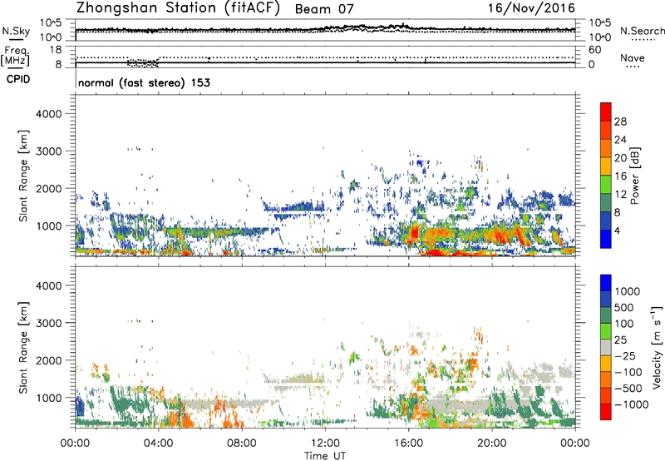Click the Slant Range [km] label of power panel
Screen dimensions: 665x461
tap(23, 176)
